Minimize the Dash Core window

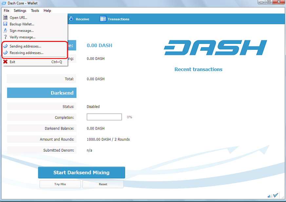click(261, 2)
